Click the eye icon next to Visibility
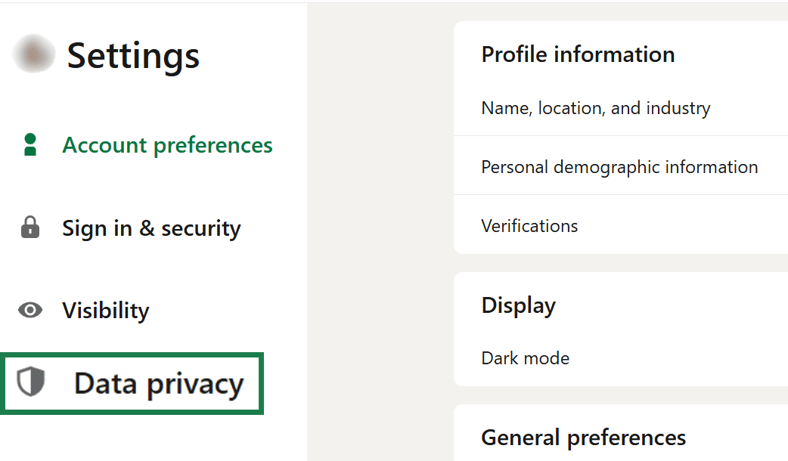788x461 pixels. [29, 310]
